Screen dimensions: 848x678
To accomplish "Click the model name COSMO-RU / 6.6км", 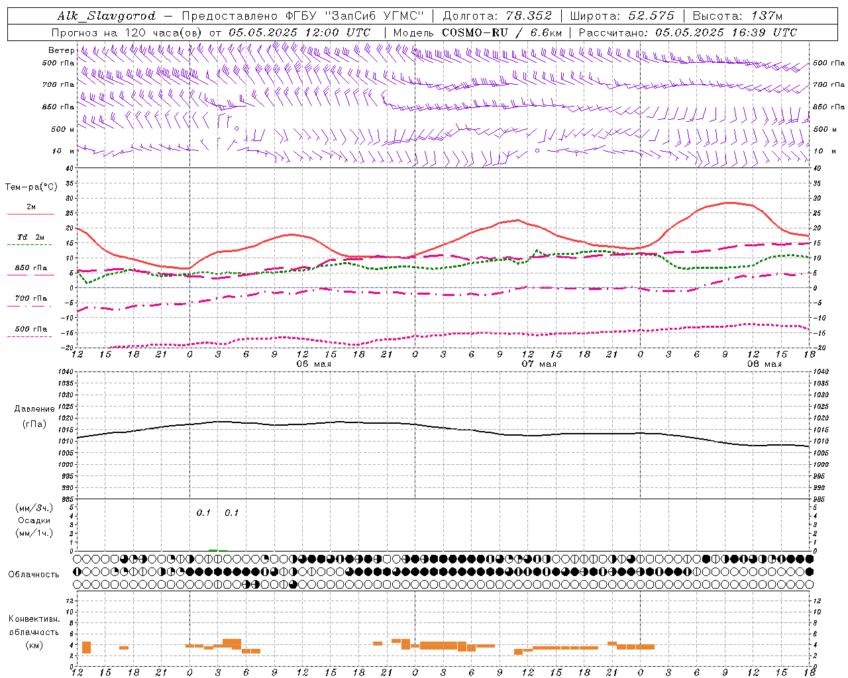I will click(x=502, y=32).
